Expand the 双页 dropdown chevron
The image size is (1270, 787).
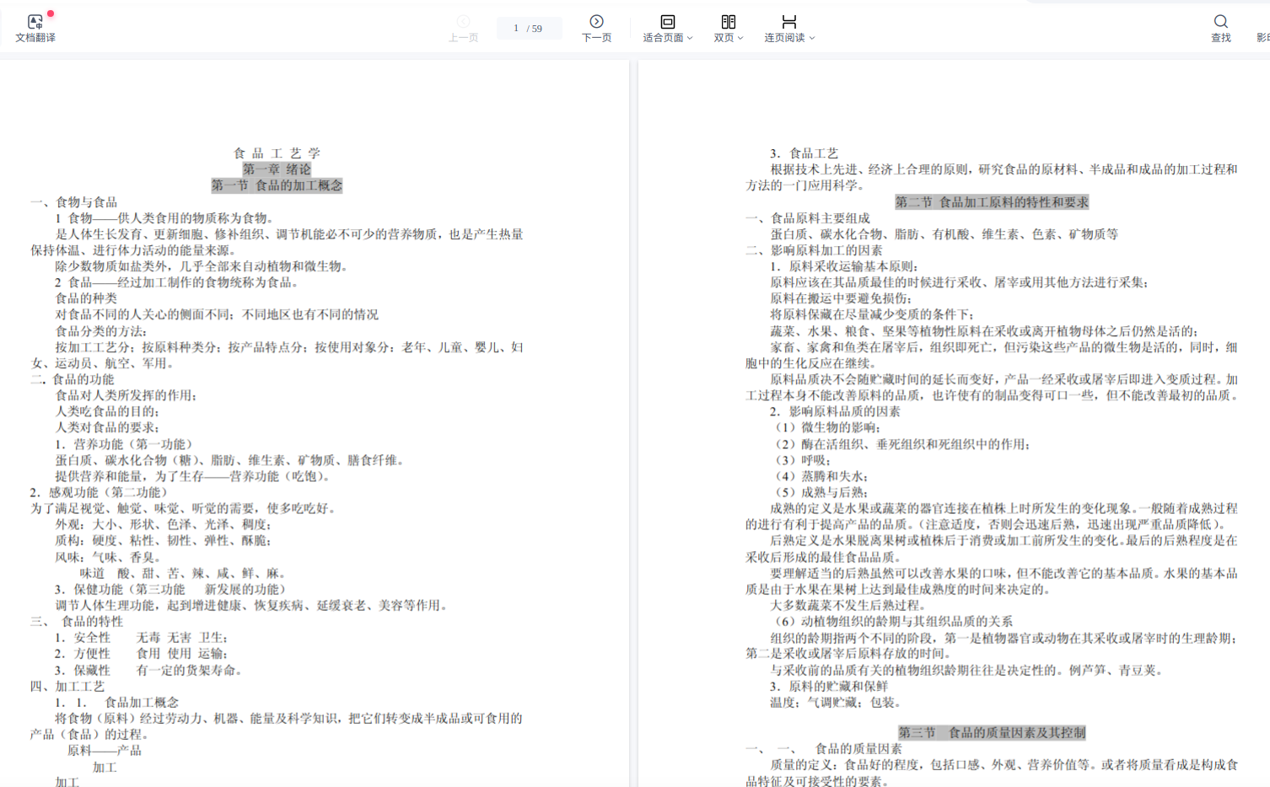click(740, 38)
